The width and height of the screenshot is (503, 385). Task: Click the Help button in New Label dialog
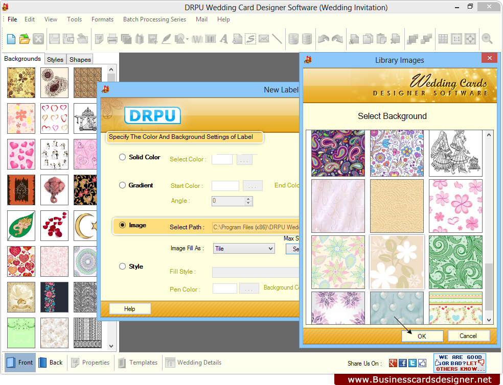pyautogui.click(x=130, y=309)
